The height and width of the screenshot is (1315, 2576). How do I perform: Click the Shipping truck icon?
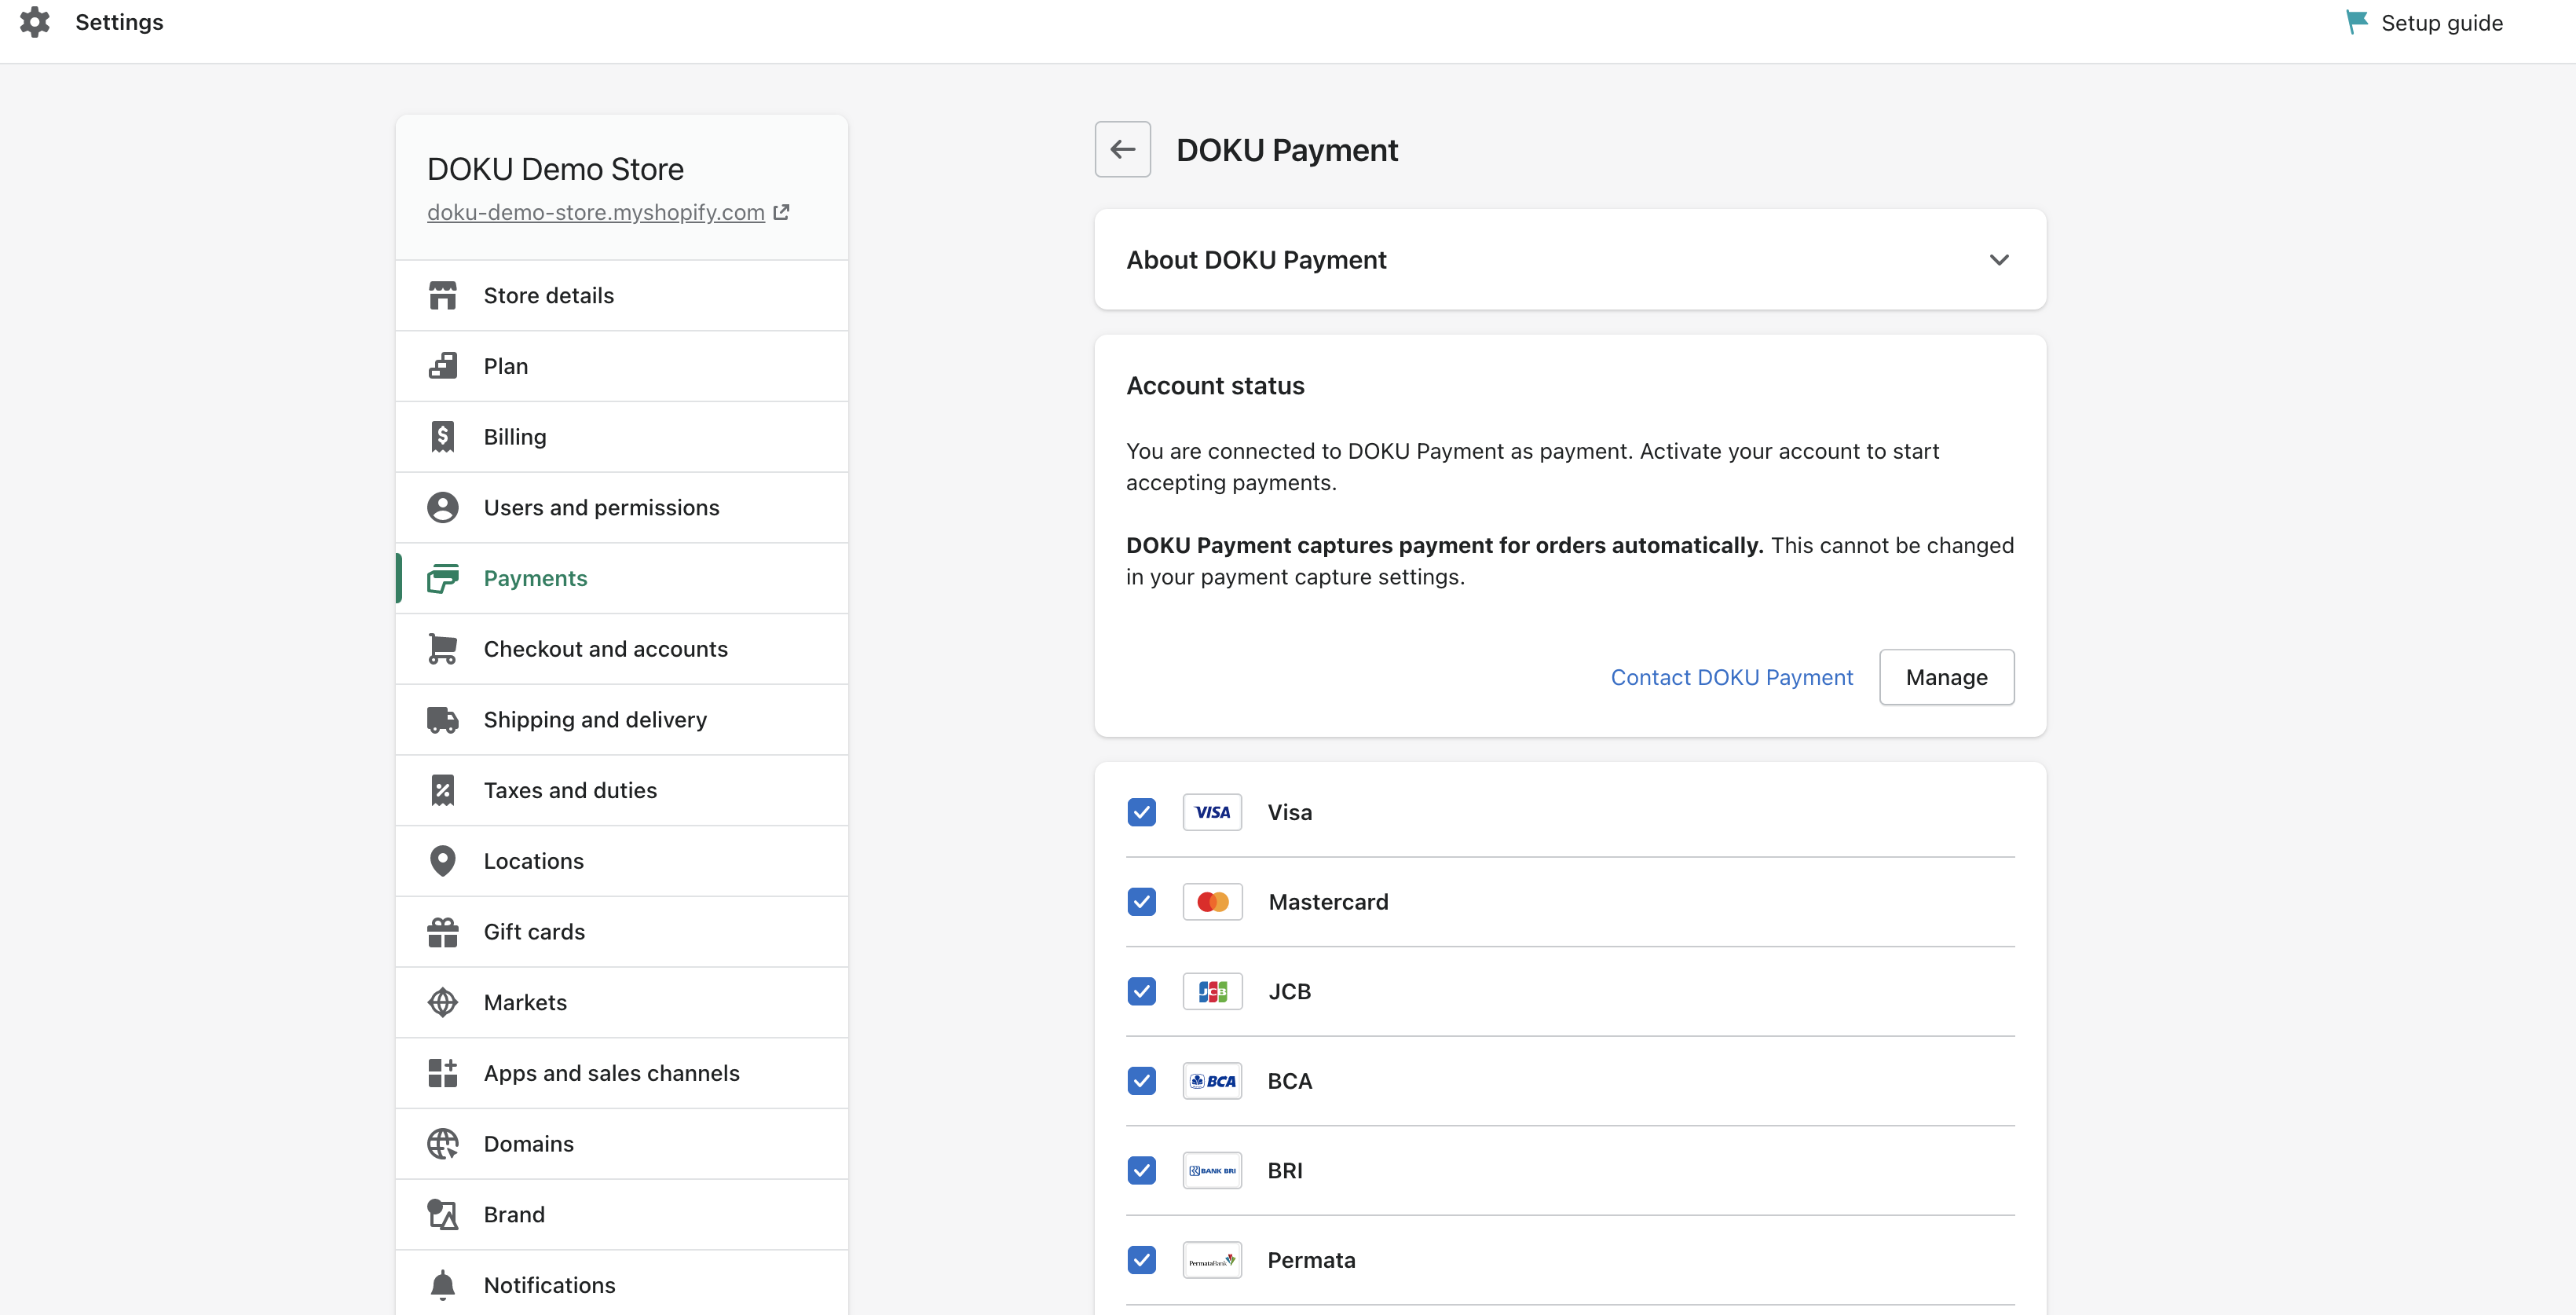443,720
